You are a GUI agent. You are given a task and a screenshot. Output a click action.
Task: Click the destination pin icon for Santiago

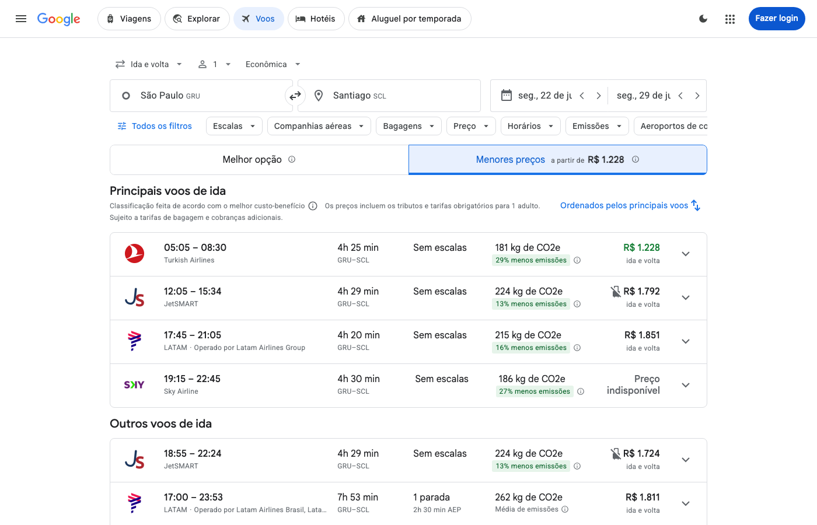319,96
